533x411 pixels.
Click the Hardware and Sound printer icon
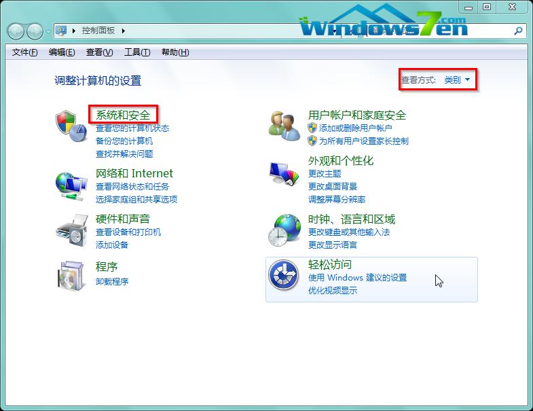click(x=71, y=230)
